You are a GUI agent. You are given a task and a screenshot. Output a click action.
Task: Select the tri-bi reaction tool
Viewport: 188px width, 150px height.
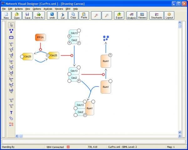[x=11, y=85]
